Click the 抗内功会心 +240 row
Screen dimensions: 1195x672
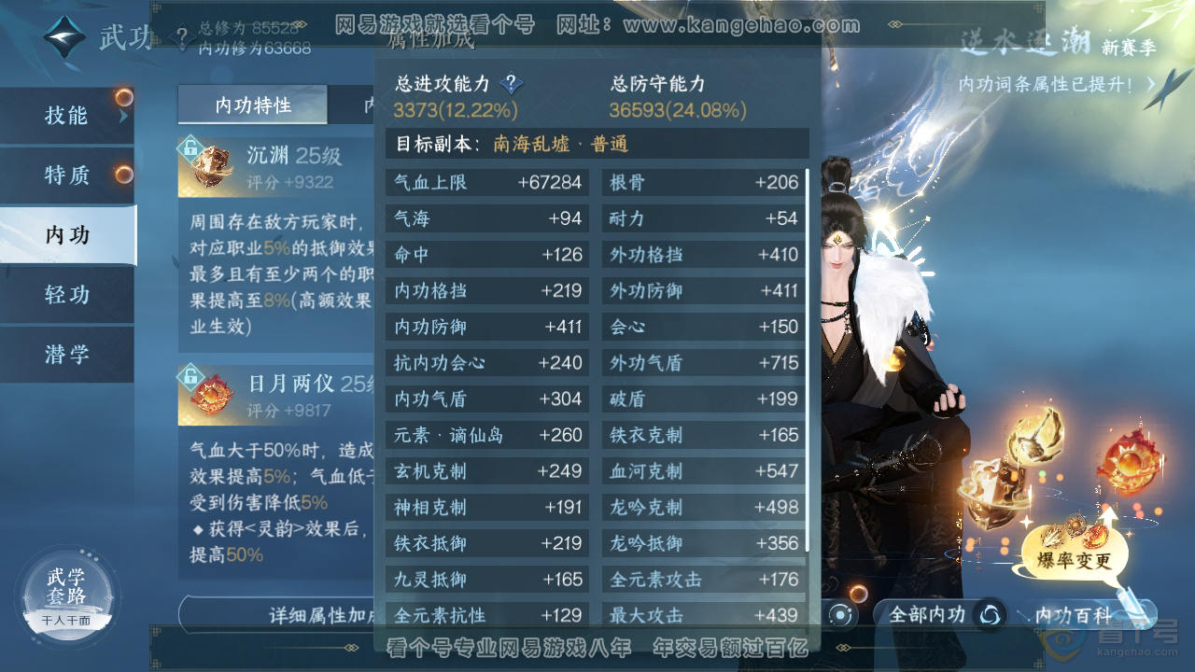point(487,362)
